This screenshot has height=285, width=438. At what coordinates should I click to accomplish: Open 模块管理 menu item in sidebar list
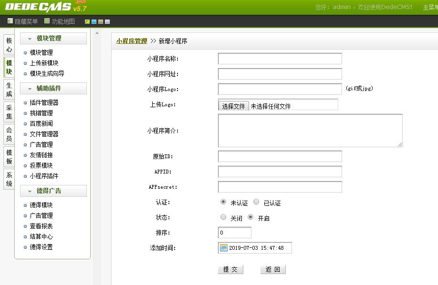coord(42,52)
